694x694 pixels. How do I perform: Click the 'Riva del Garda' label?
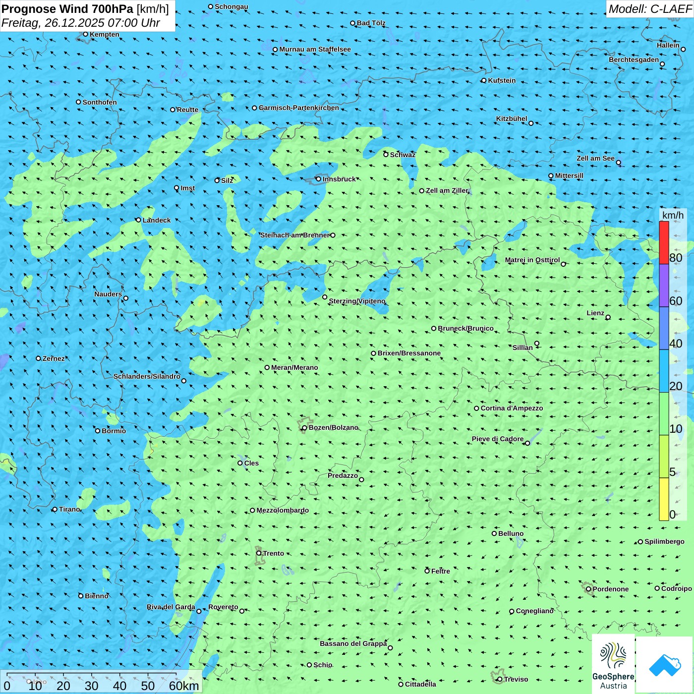(x=171, y=607)
